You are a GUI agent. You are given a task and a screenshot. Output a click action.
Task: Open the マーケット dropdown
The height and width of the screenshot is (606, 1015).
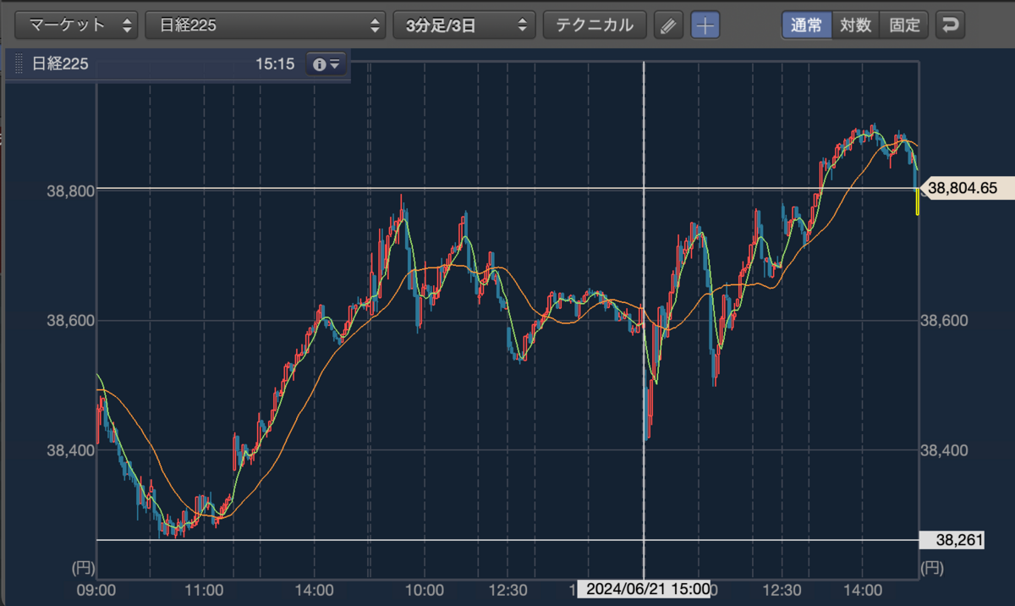click(76, 25)
